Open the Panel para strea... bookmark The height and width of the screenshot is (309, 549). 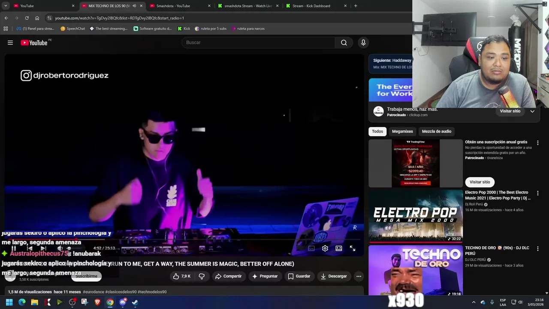click(x=35, y=29)
